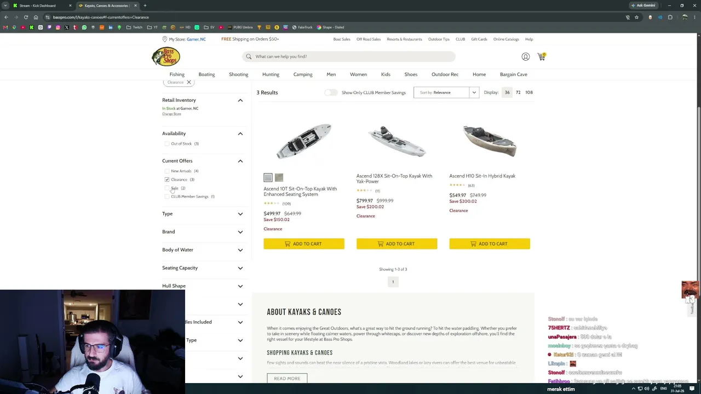Open the Twitch bookmarks folder
The height and width of the screenshot is (394, 701).
click(134, 27)
